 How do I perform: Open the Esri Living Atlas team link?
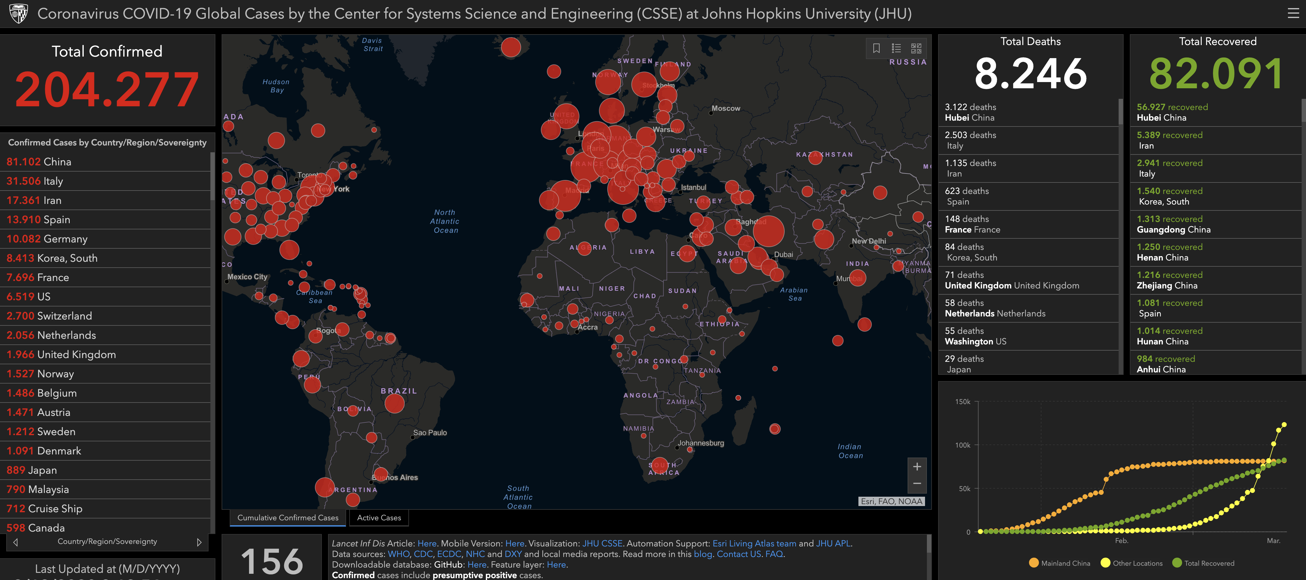tap(754, 544)
